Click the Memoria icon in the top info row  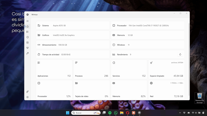click(114, 35)
